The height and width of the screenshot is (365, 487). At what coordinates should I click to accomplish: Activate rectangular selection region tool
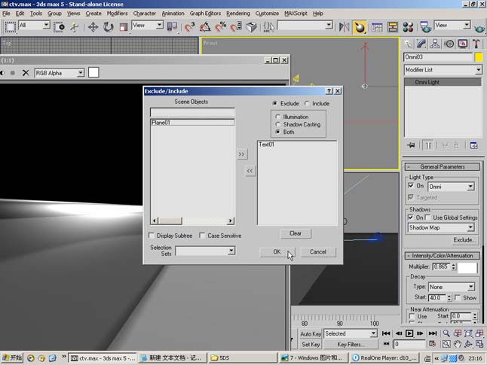[x=10, y=27]
